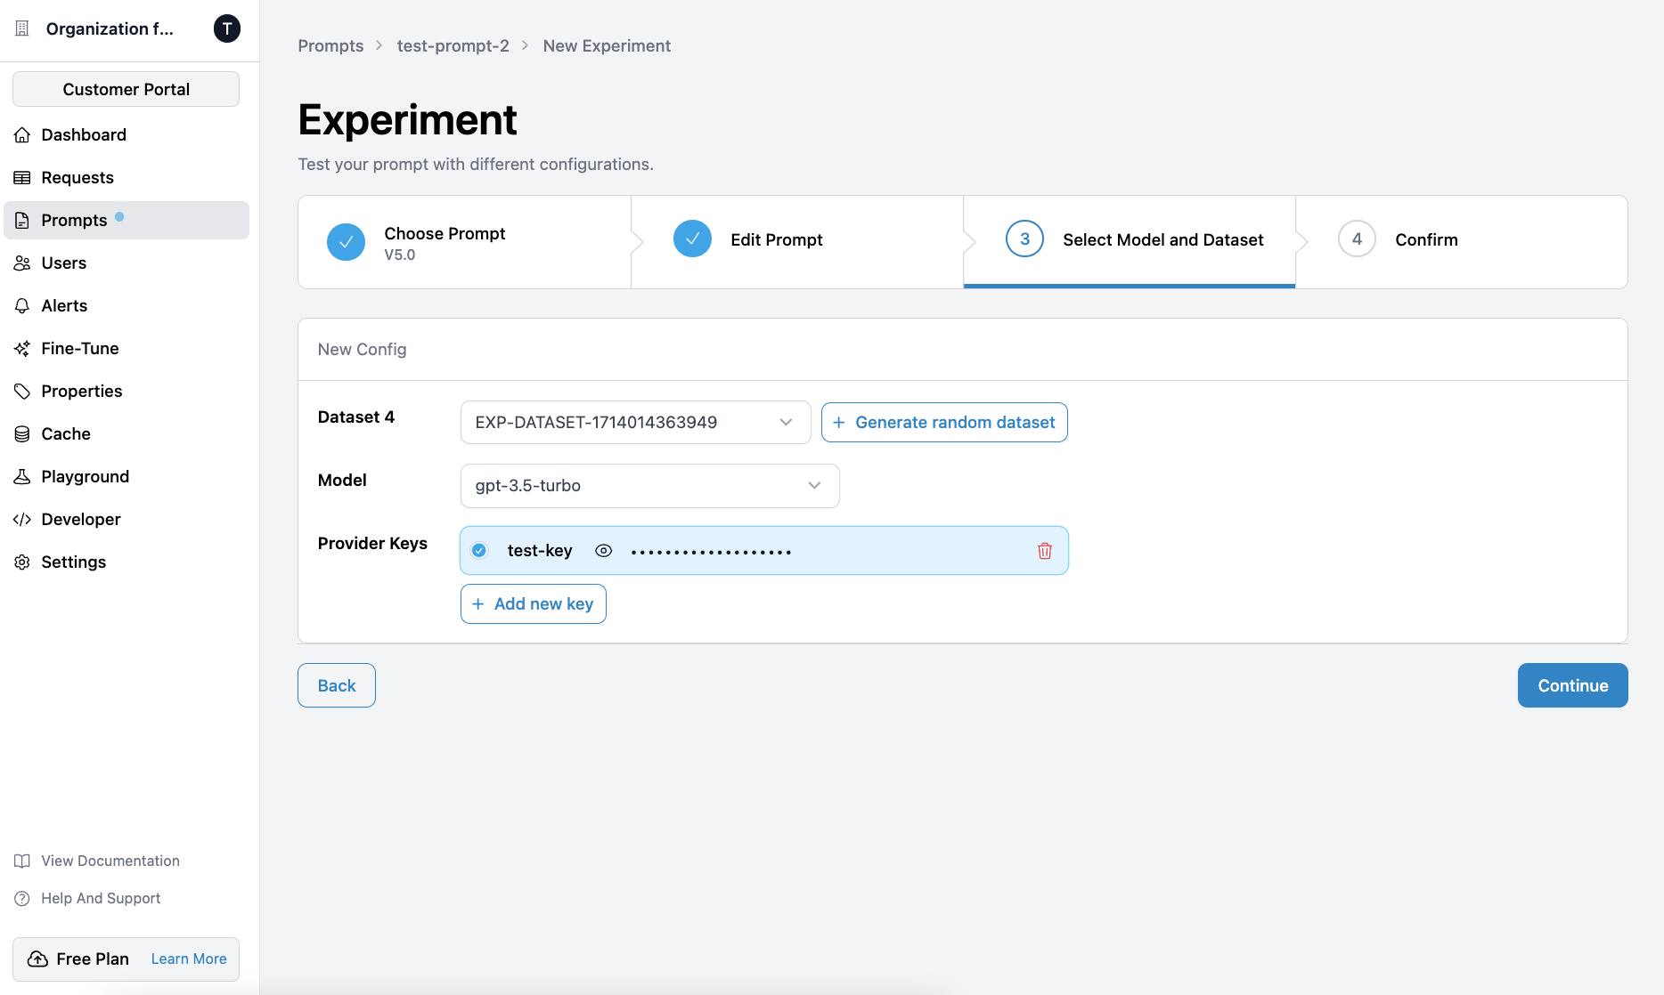Open Settings via gear icon
This screenshot has width=1664, height=995.
click(x=21, y=562)
